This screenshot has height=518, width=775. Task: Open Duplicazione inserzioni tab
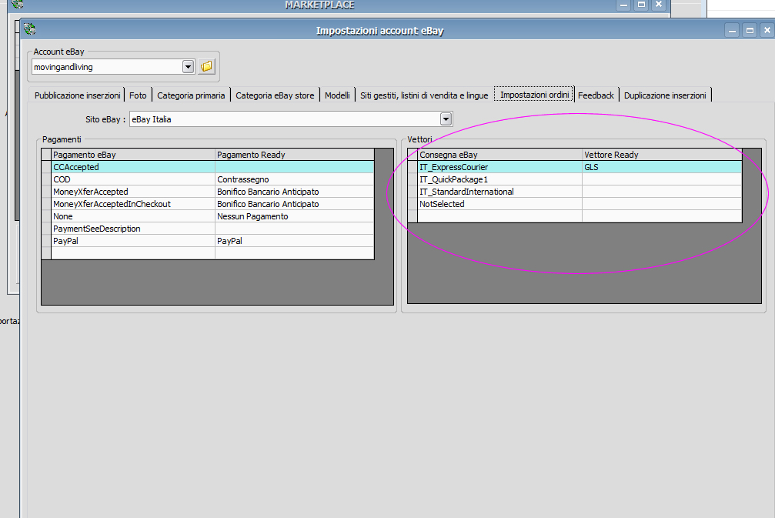click(665, 95)
